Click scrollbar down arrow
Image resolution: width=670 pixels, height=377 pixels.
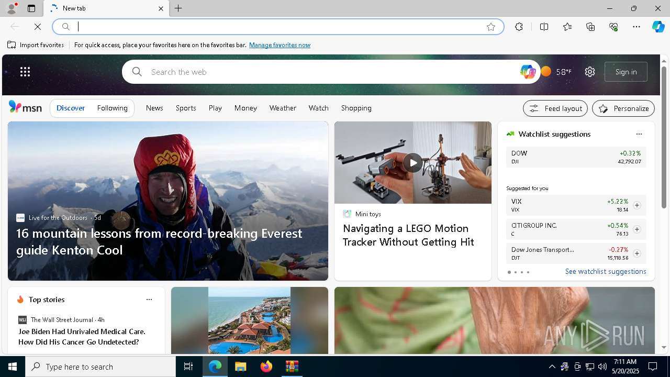664,347
